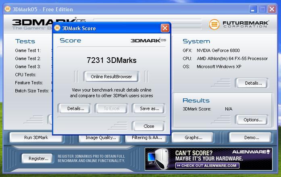Click the Game Test 1: label
This screenshot has height=177, width=281.
click(x=28, y=50)
